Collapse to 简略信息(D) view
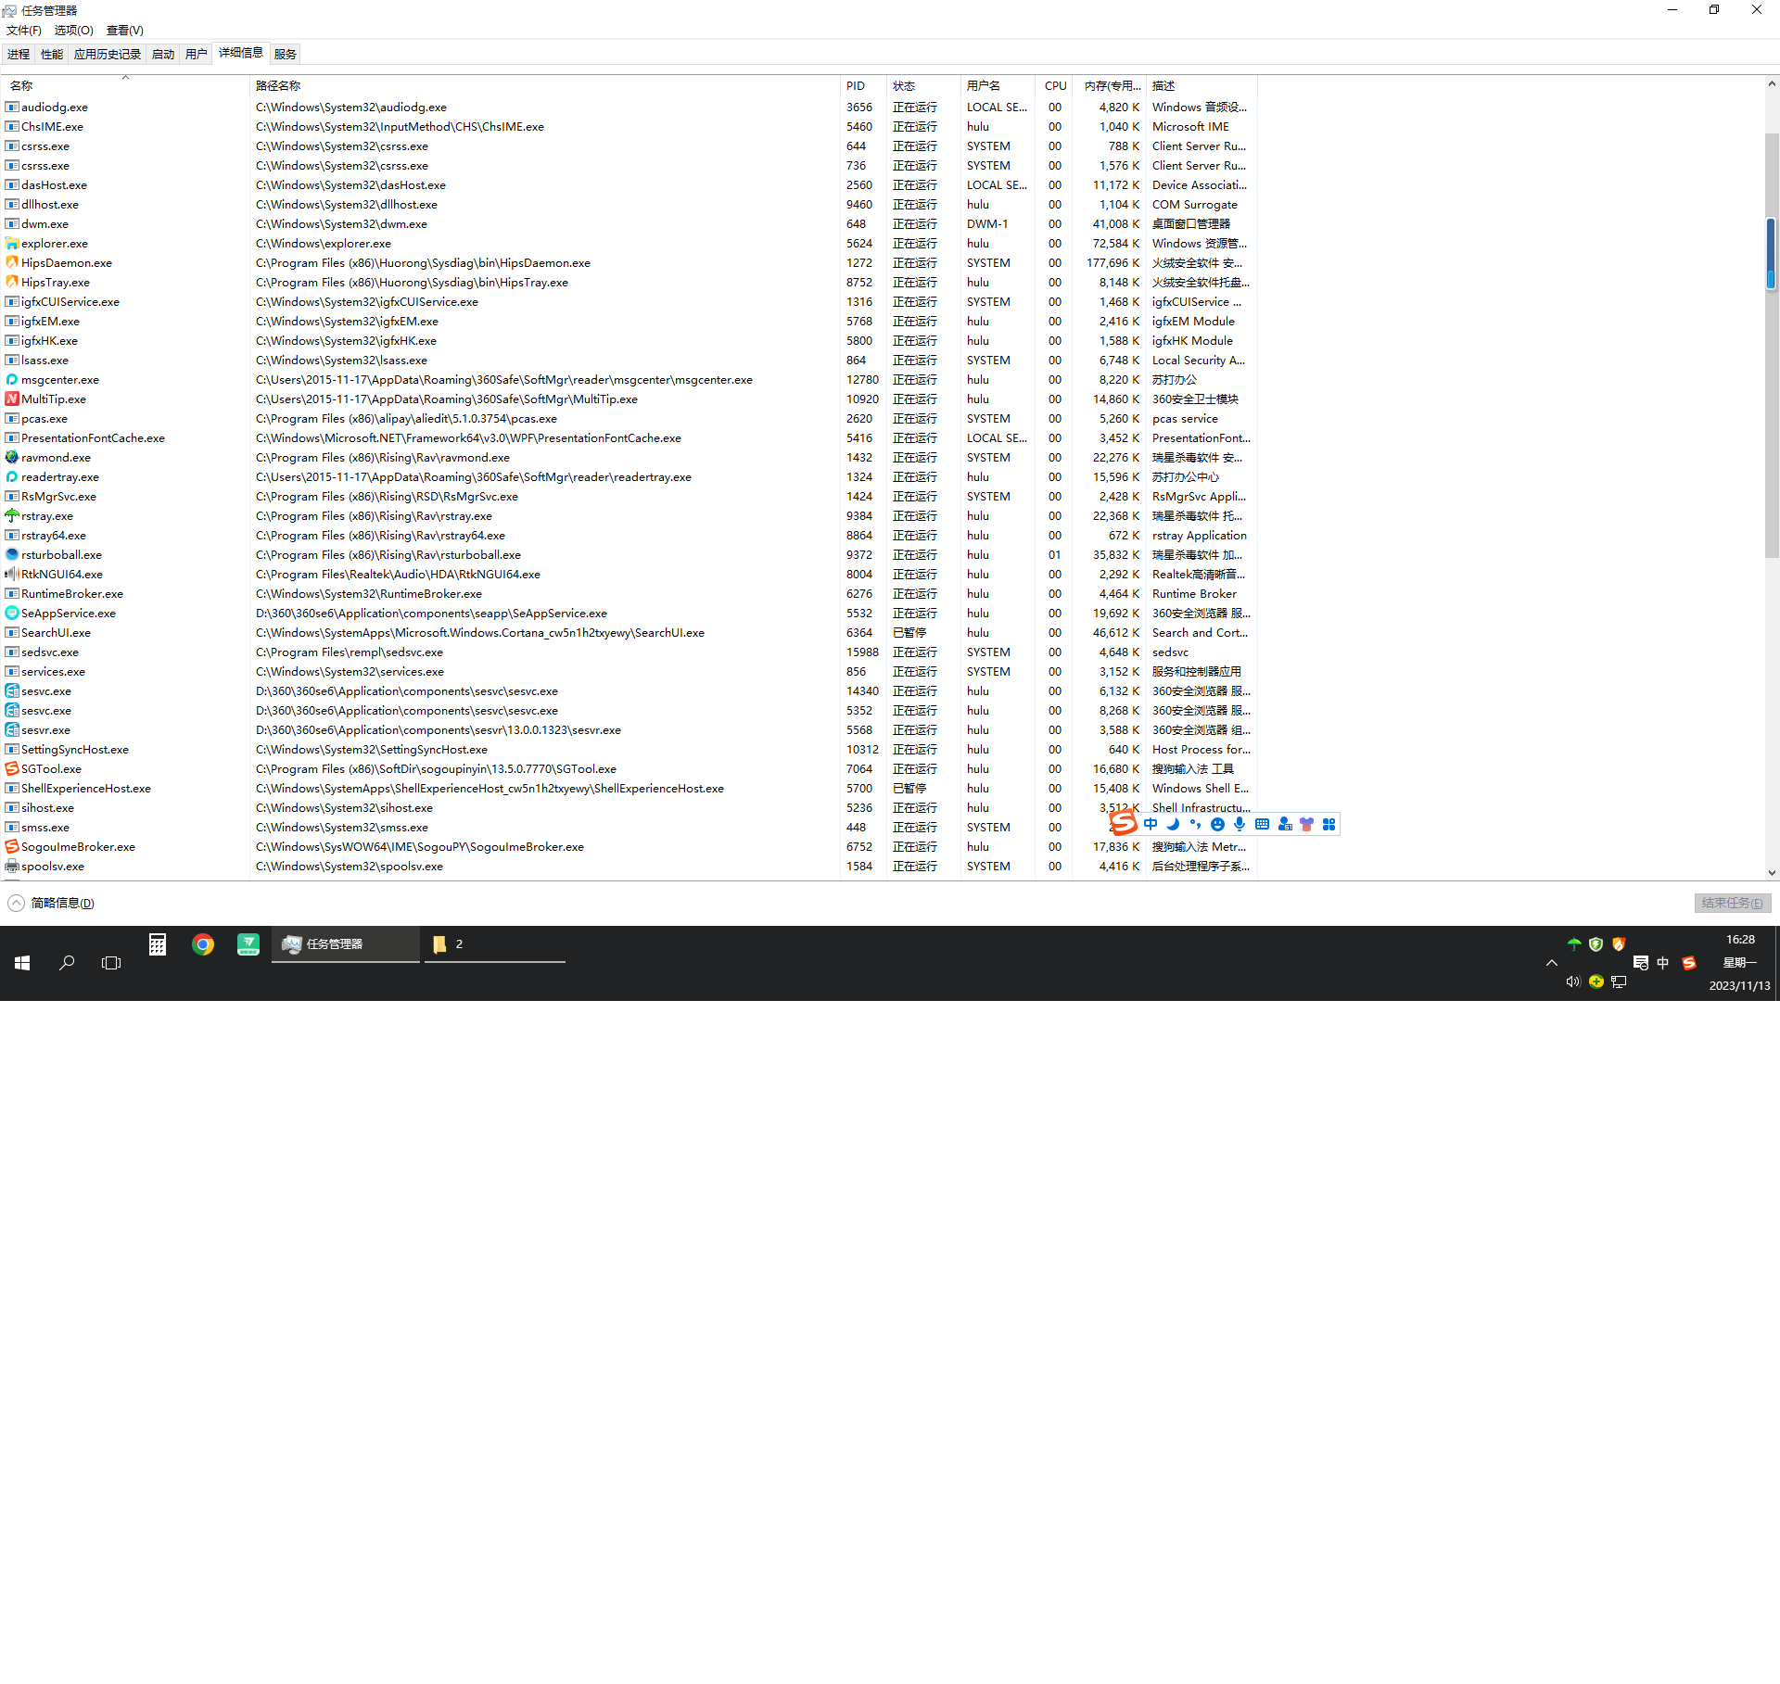The image size is (1780, 1684). pyautogui.click(x=51, y=903)
